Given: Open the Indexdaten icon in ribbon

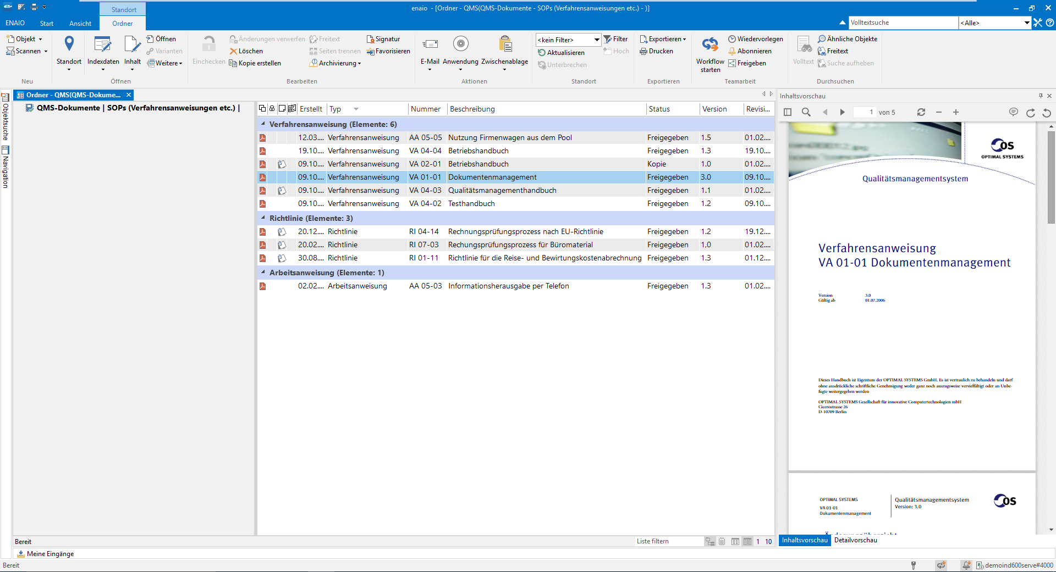Looking at the screenshot, I should pos(103,45).
